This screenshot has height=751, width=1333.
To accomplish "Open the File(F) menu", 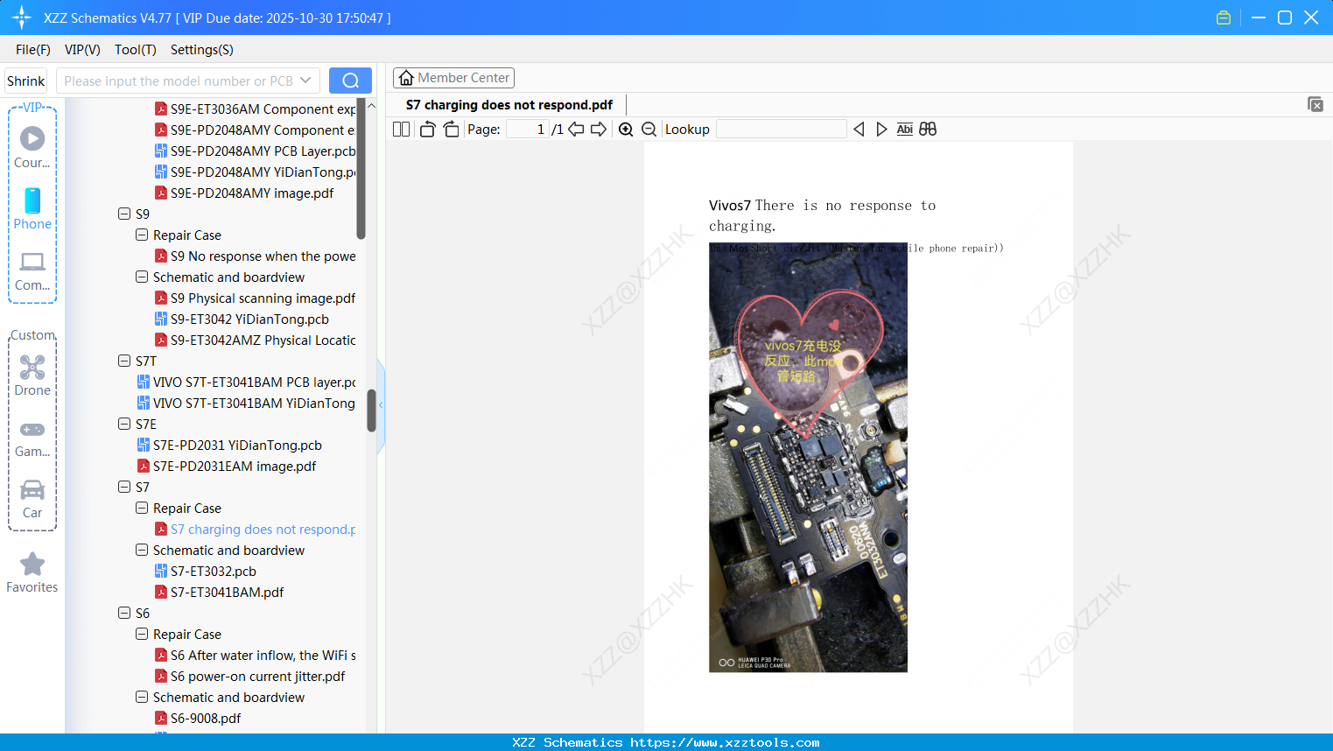I will tap(33, 50).
